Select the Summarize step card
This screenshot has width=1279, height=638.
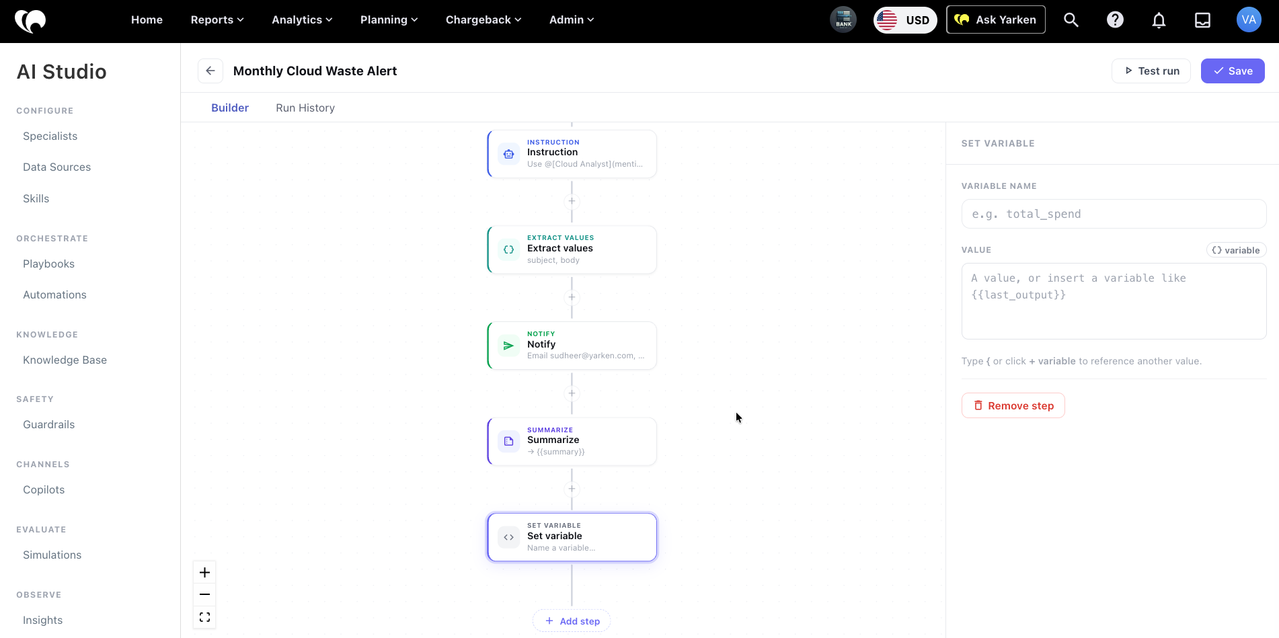click(x=572, y=441)
